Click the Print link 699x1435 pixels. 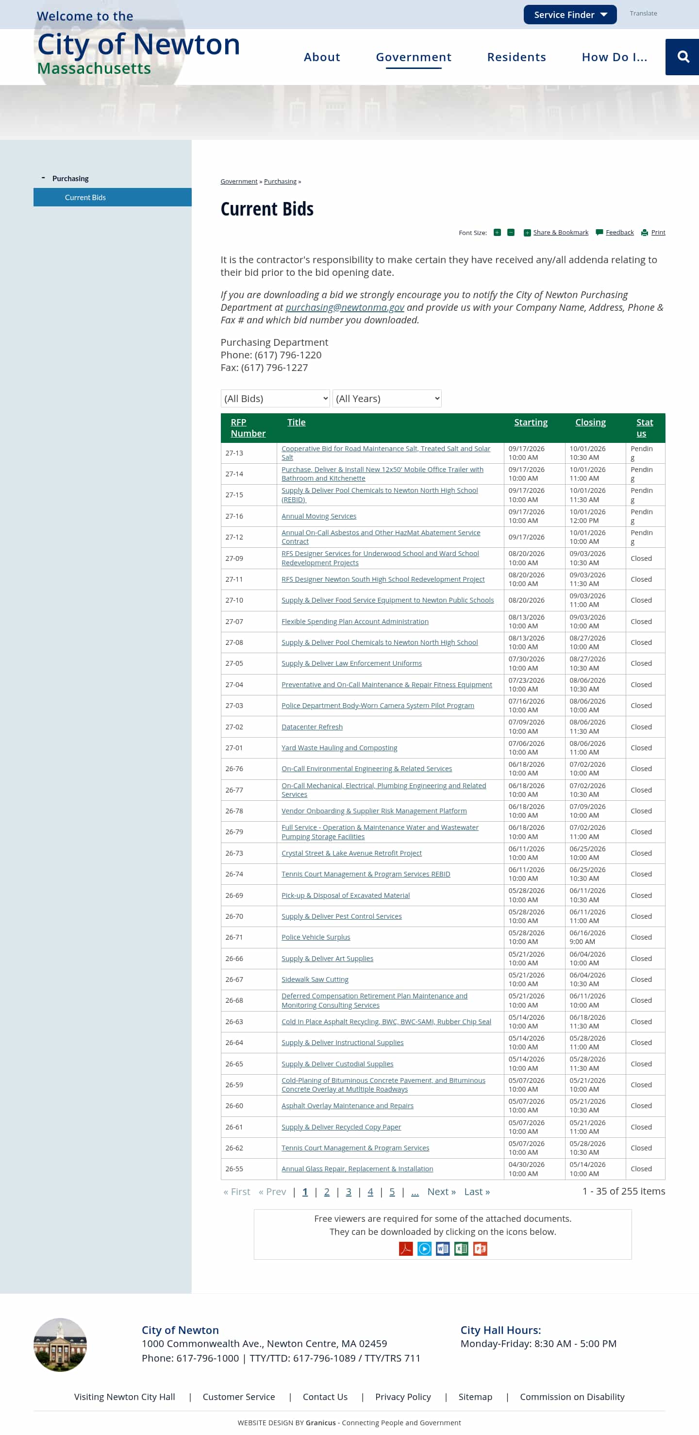click(x=658, y=232)
